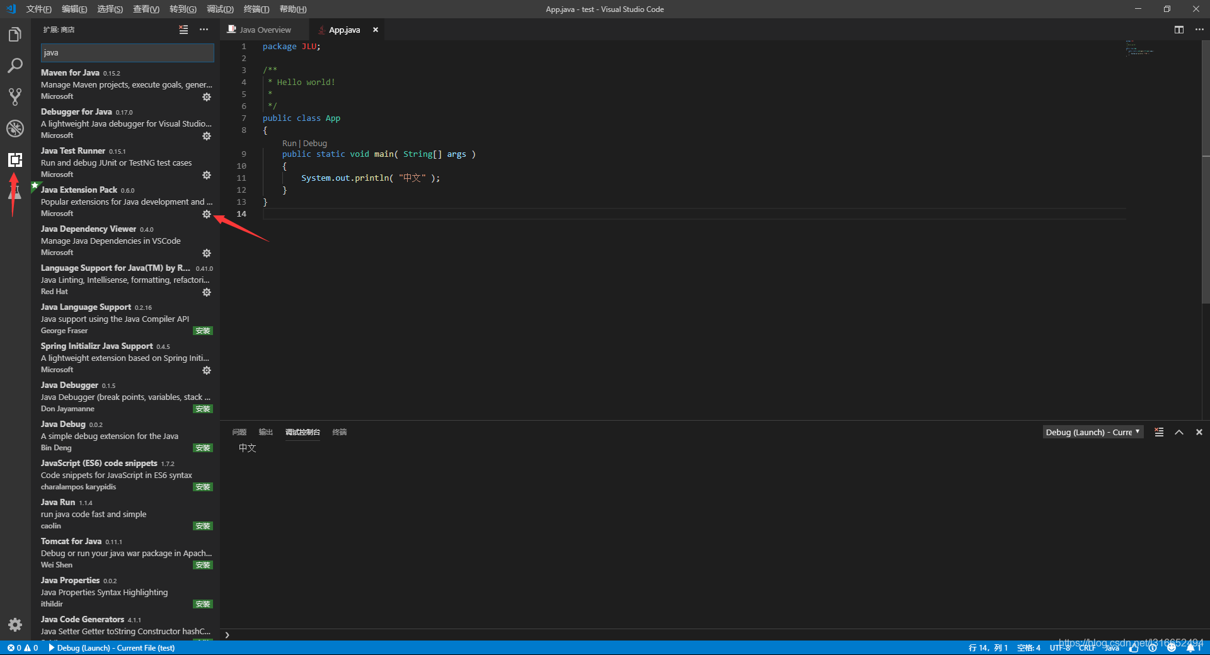Switch to the 调试控制台 panel tab

(302, 432)
